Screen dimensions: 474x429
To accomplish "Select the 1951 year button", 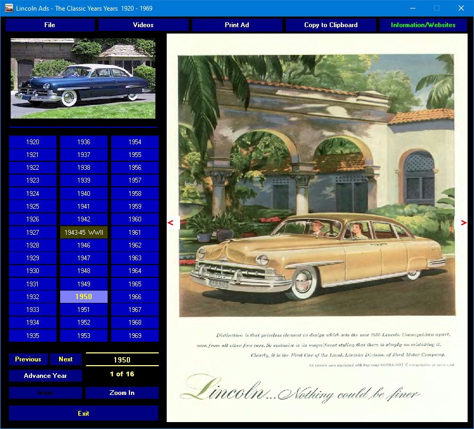I will coord(84,310).
